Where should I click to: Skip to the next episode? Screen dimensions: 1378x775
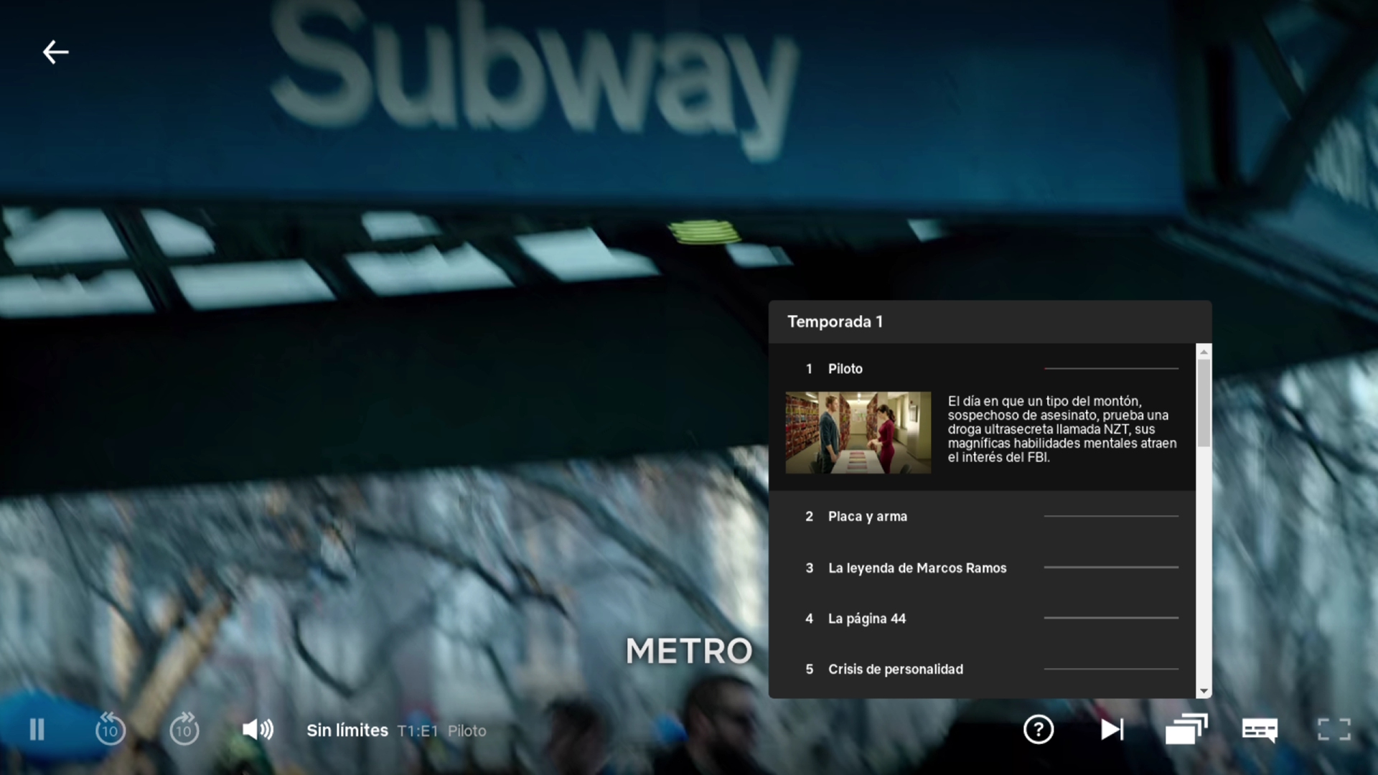[x=1112, y=730]
